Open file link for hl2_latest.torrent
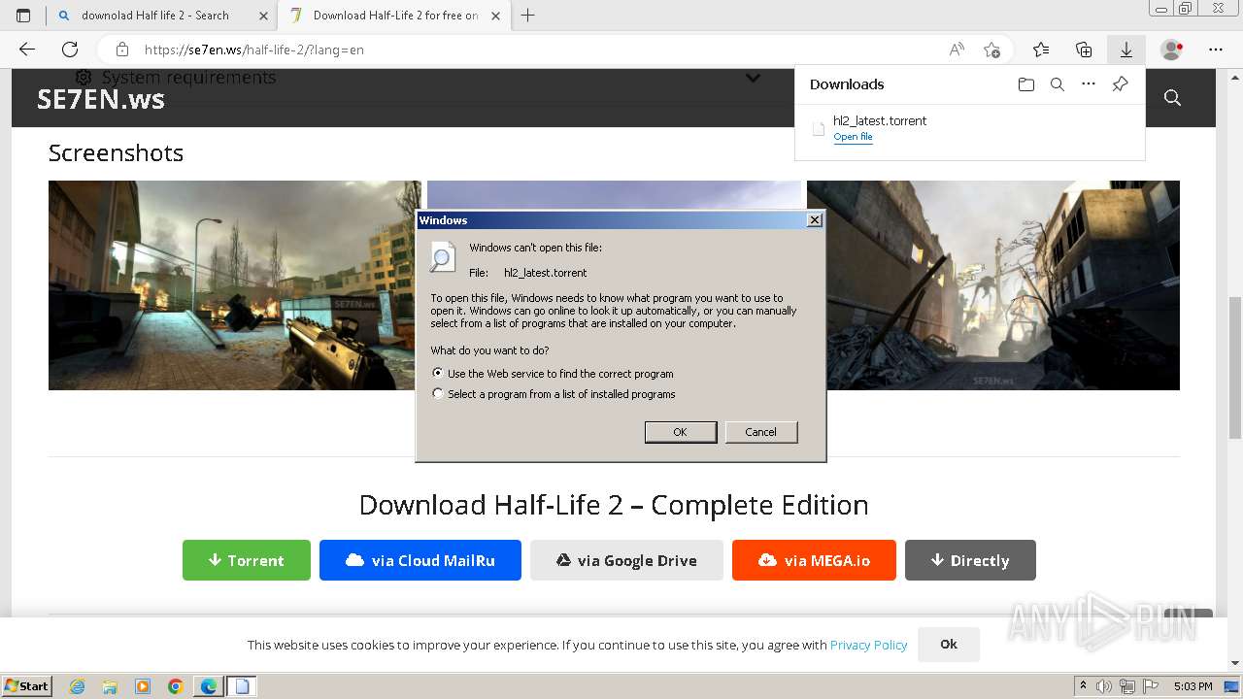This screenshot has height=699, width=1243. pos(853,137)
